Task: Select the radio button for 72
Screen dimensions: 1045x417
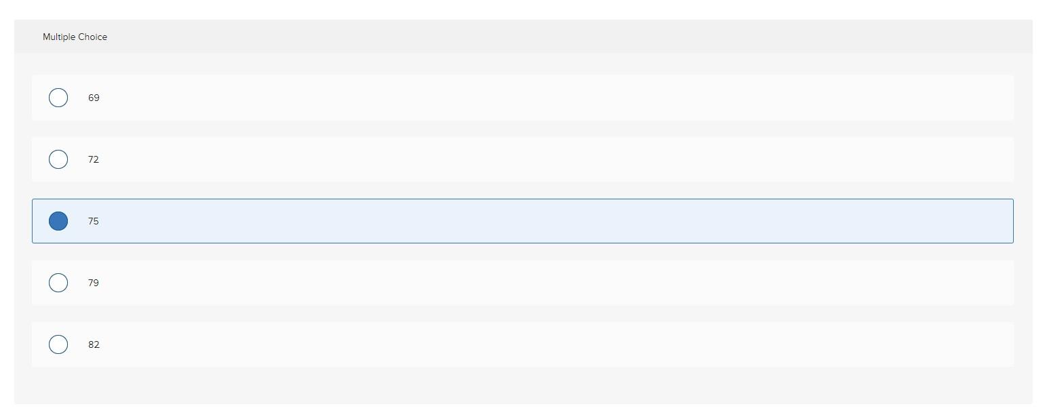Action: click(58, 159)
